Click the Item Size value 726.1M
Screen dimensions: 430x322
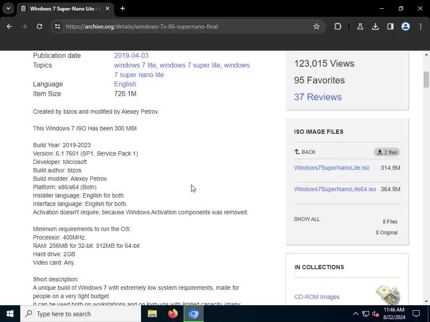[x=125, y=93]
